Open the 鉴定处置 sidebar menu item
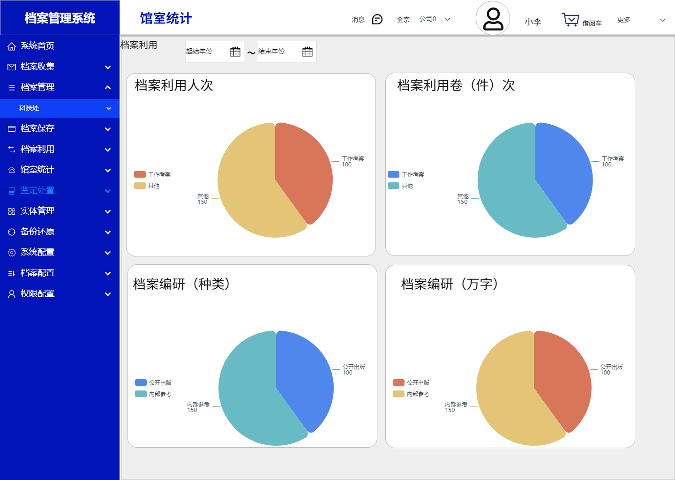675x480 pixels. 37,190
